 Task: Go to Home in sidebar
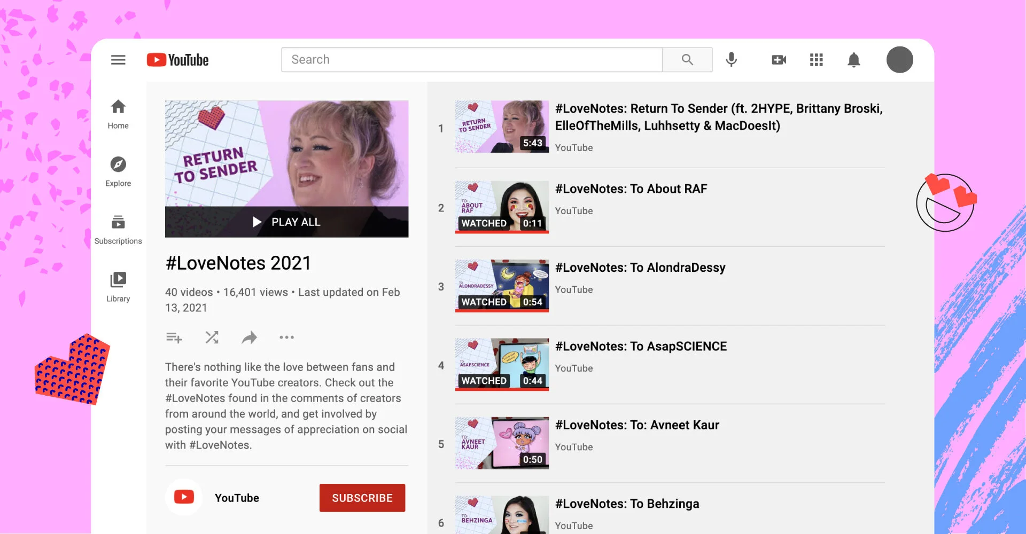pyautogui.click(x=118, y=114)
